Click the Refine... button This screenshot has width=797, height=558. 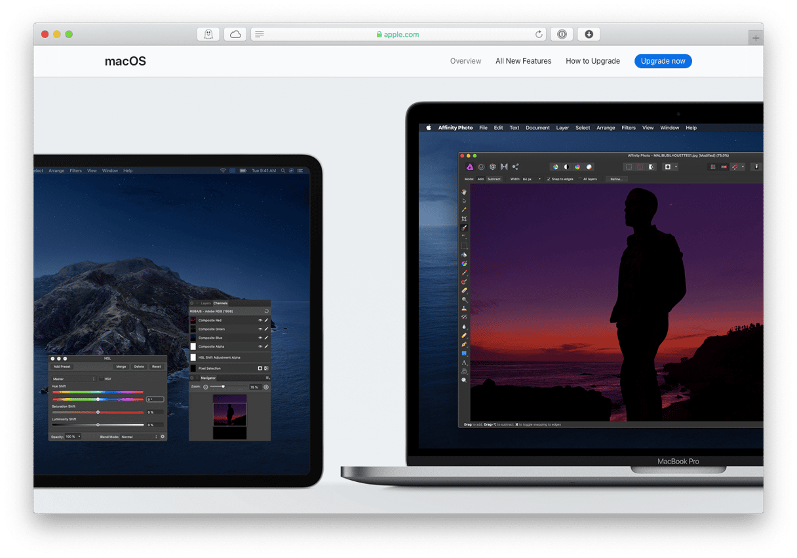tap(616, 179)
